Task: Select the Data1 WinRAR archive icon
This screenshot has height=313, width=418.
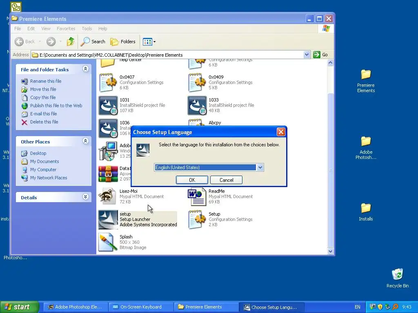Action: (x=108, y=174)
